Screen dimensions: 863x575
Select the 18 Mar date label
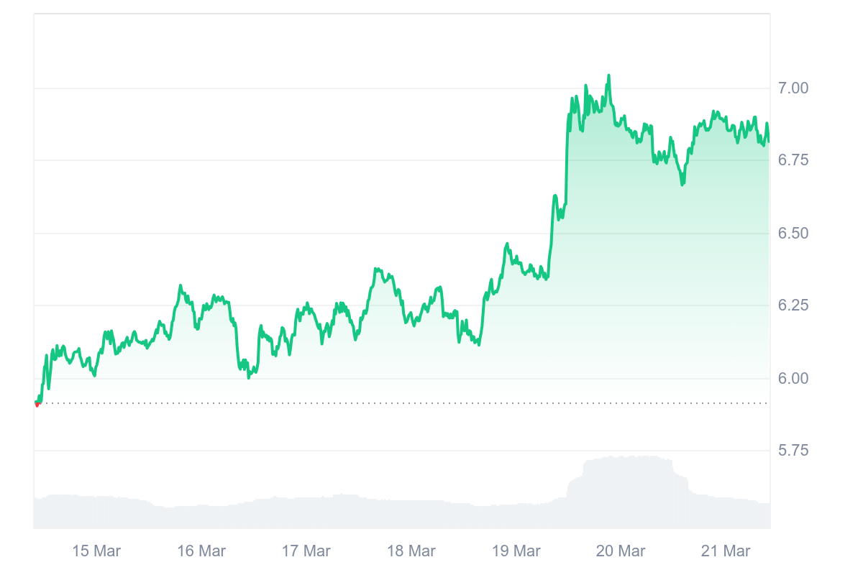[x=411, y=551]
